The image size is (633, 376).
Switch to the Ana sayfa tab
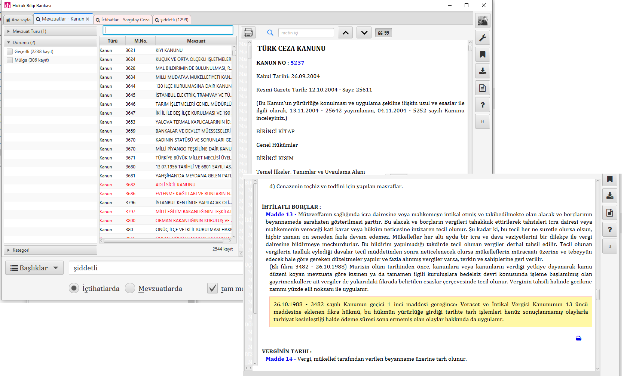click(18, 20)
